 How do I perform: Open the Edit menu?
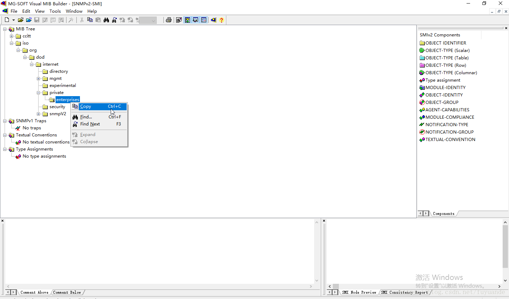pos(26,11)
